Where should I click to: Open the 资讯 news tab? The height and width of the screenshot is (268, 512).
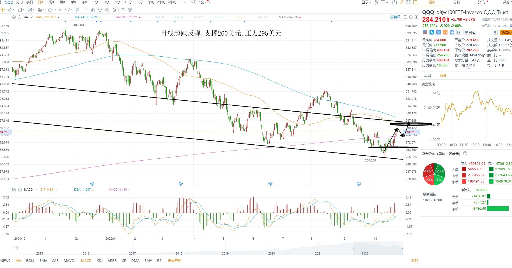tap(481, 2)
